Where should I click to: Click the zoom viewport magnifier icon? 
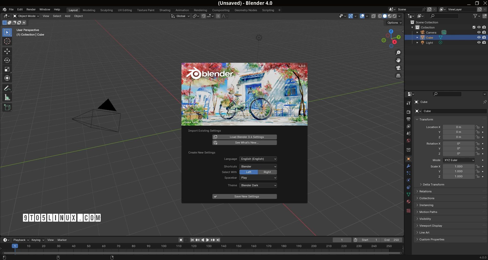(398, 53)
